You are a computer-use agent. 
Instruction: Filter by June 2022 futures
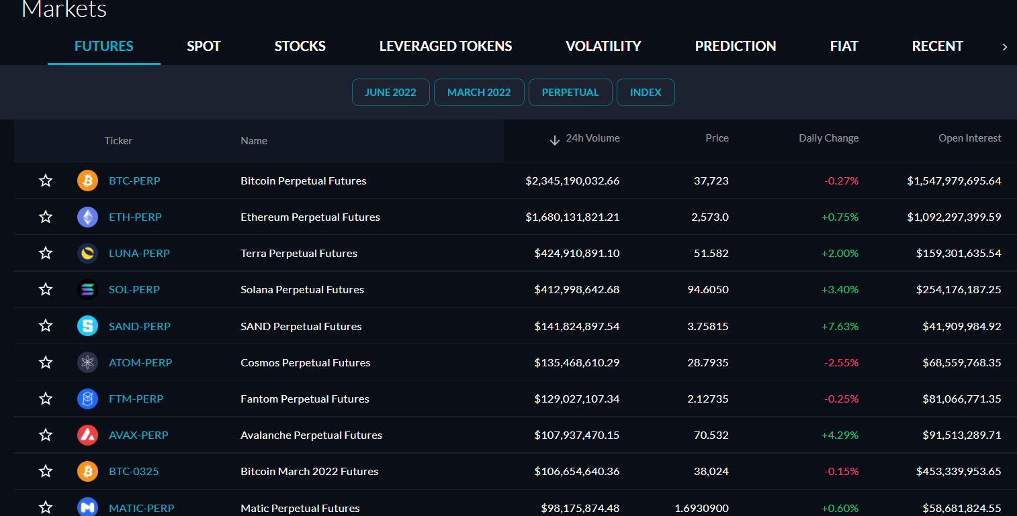(391, 93)
